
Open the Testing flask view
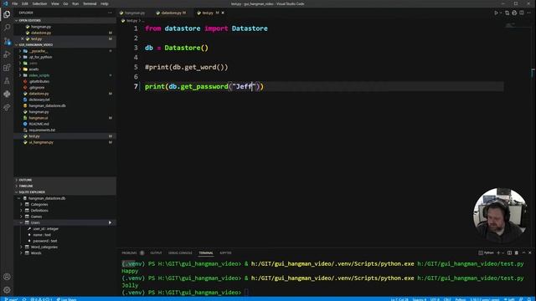click(7, 81)
